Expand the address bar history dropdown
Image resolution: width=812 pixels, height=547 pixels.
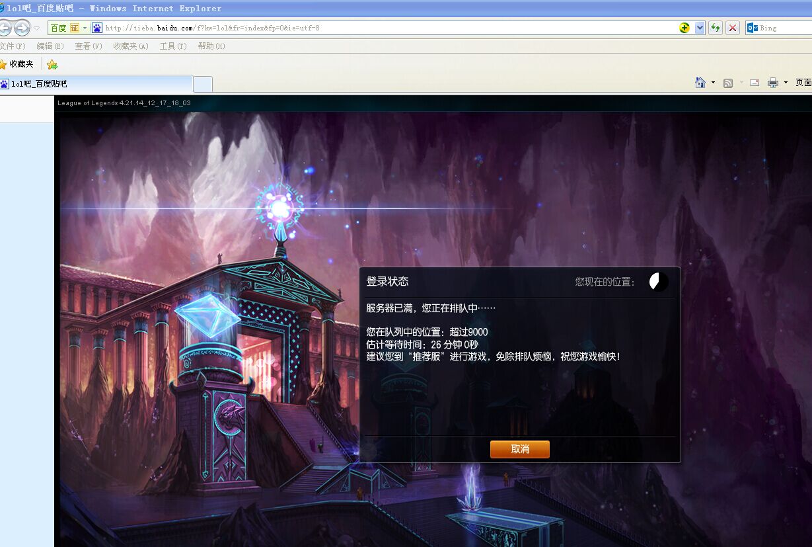pos(700,28)
